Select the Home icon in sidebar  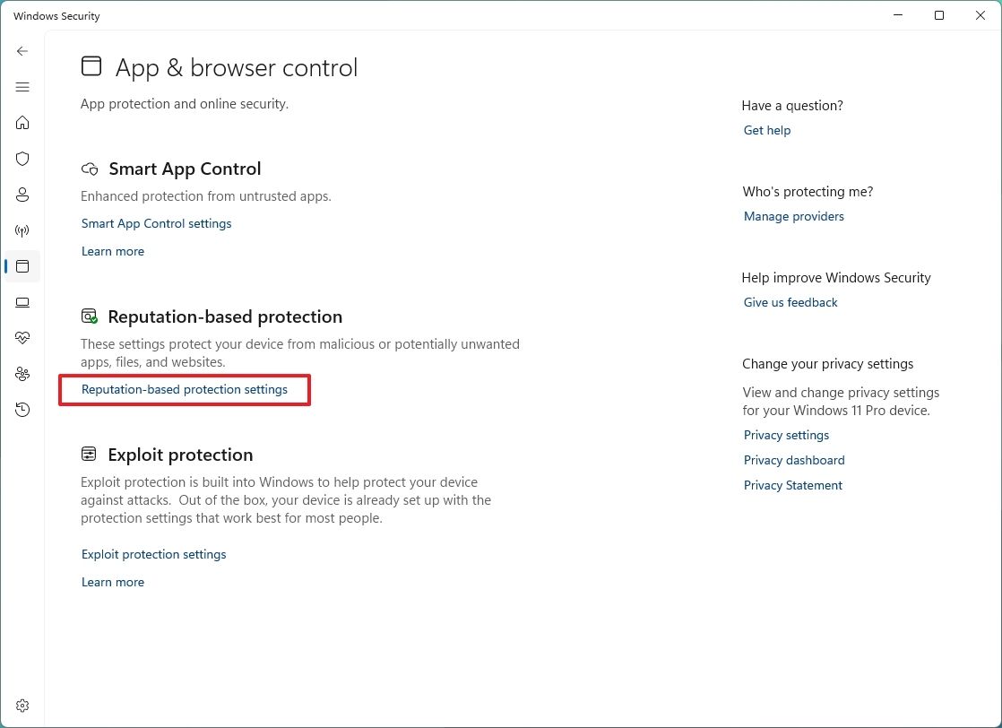coord(22,123)
